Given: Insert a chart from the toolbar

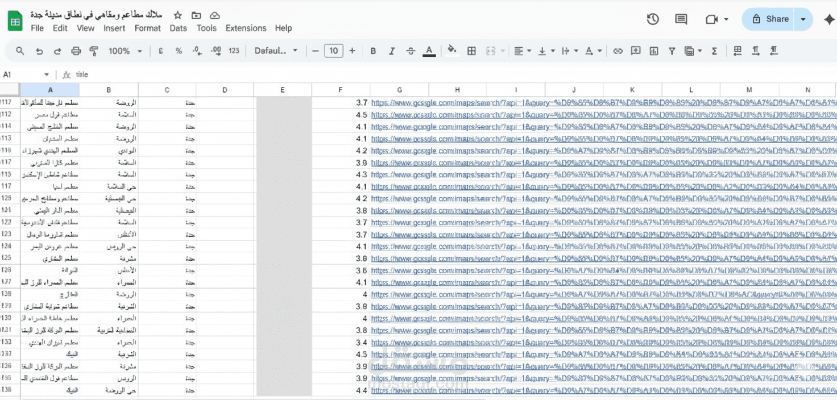Looking at the screenshot, I should [654, 51].
